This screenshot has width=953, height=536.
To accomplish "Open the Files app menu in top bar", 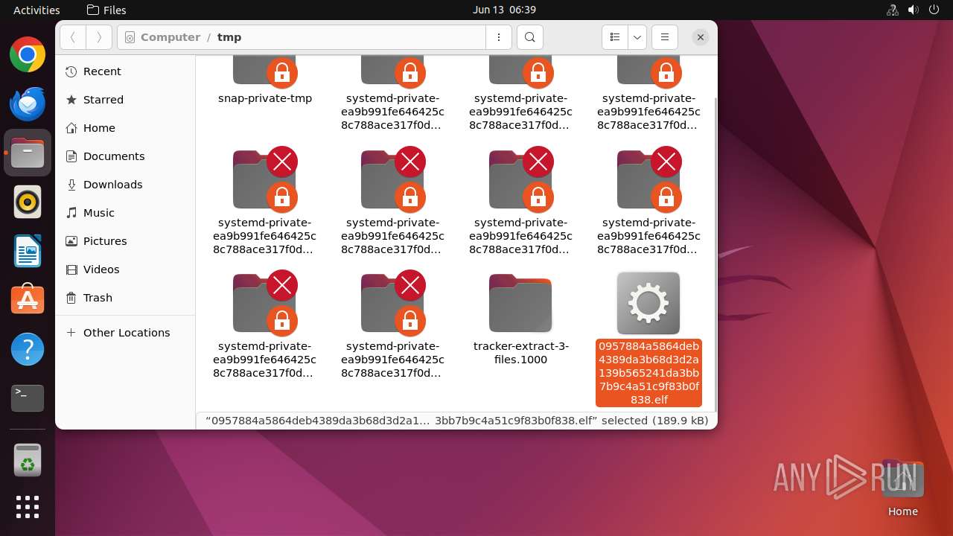I will [x=106, y=10].
